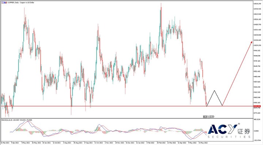Click the 3 Aug 2021 date label
This screenshot has width=263, height=145.
tap(67, 143)
